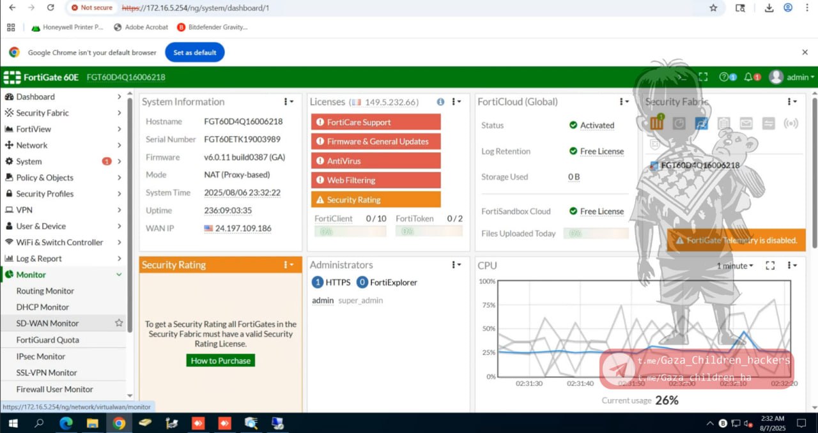Collapse the Monitor menu section
This screenshot has height=433, width=818.
click(x=119, y=275)
